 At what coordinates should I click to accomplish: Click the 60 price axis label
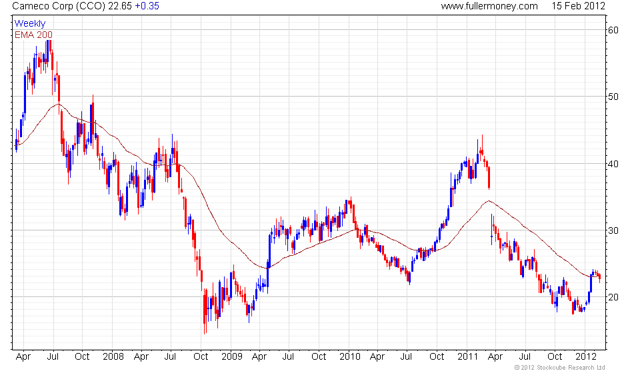[613, 30]
